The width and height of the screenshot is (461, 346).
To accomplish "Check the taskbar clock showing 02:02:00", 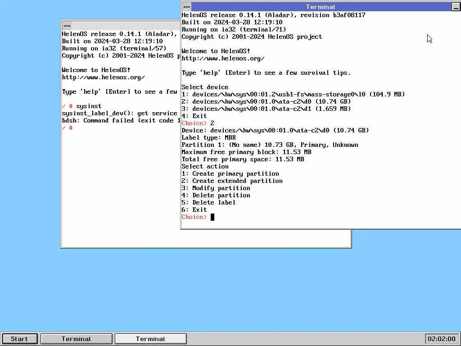I will [x=442, y=339].
